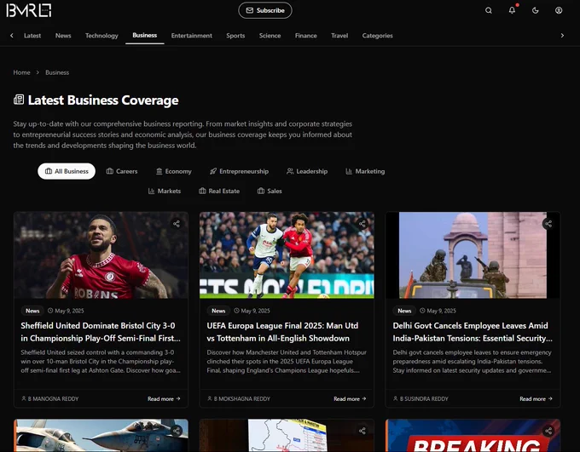The image size is (580, 452).
Task: Filter by Marketing
Action: pos(365,171)
